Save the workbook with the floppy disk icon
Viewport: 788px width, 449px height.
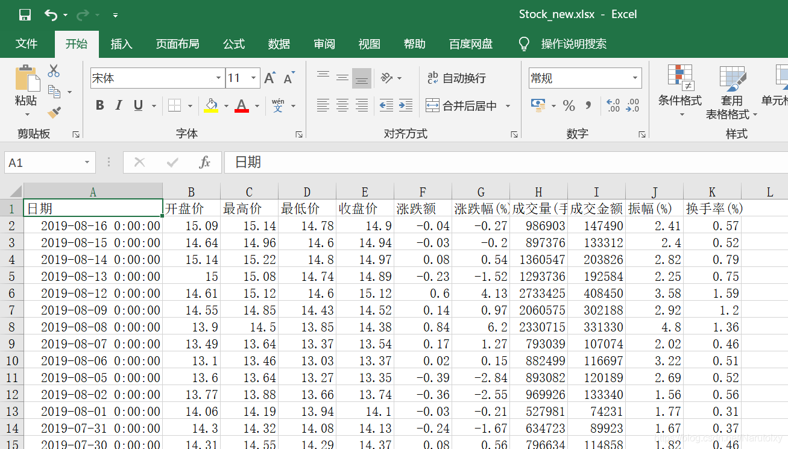coord(25,14)
